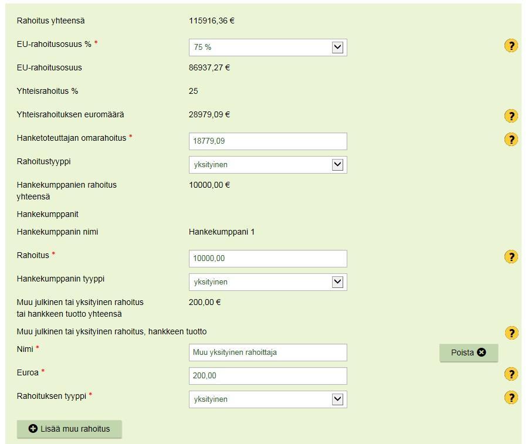Open the Hankekumppanin tyyppi dropdown
528x444 pixels.
268,282
